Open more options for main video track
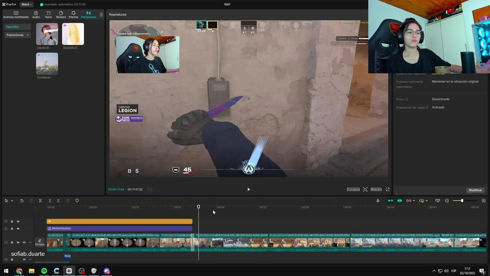This screenshot has width=490, height=276. [x=30, y=242]
